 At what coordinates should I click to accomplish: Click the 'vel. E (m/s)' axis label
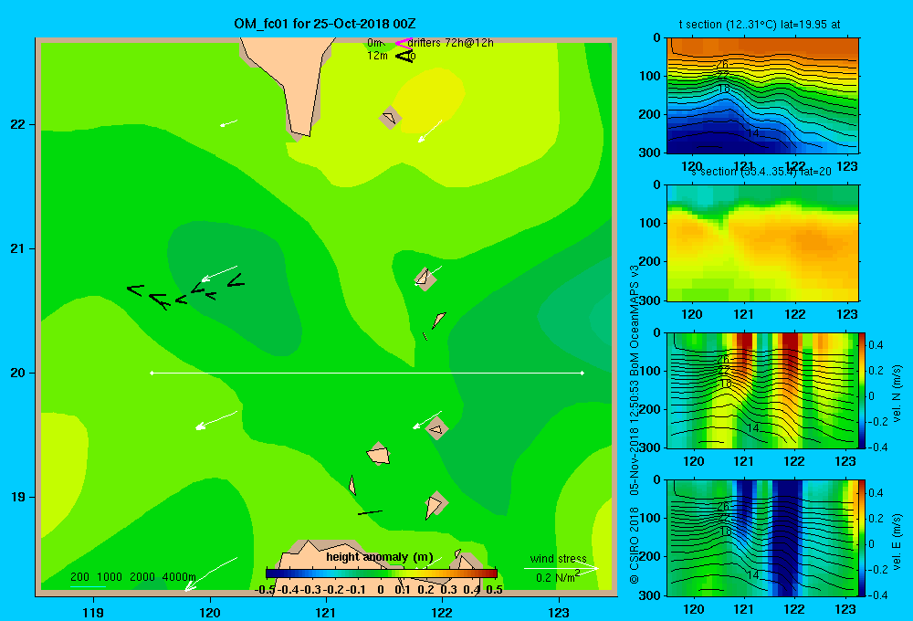(897, 542)
